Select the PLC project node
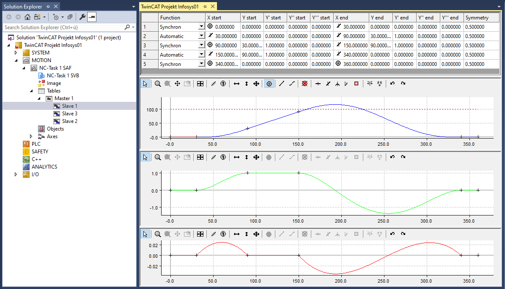The width and height of the screenshot is (505, 289). tap(36, 144)
